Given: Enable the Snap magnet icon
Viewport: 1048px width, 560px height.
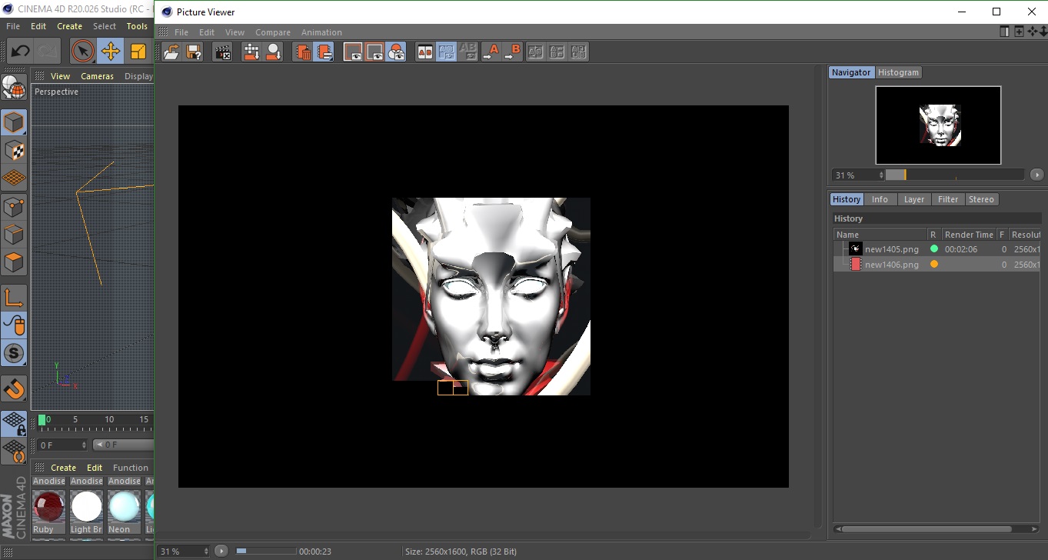Looking at the screenshot, I should click(x=14, y=388).
